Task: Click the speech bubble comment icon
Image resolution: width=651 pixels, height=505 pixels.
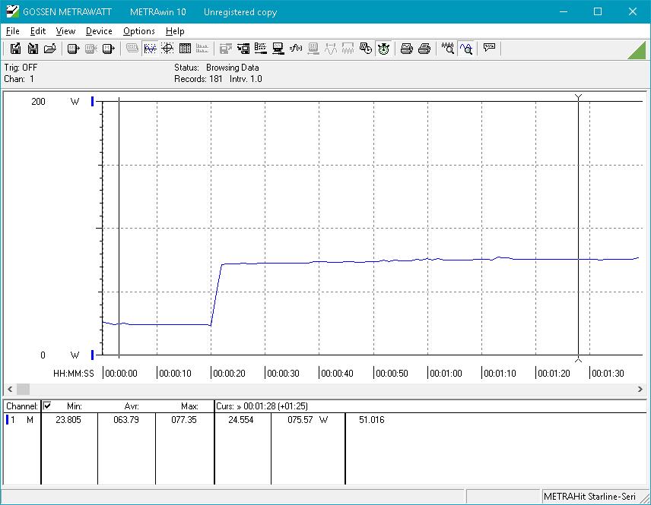Action: pos(489,49)
